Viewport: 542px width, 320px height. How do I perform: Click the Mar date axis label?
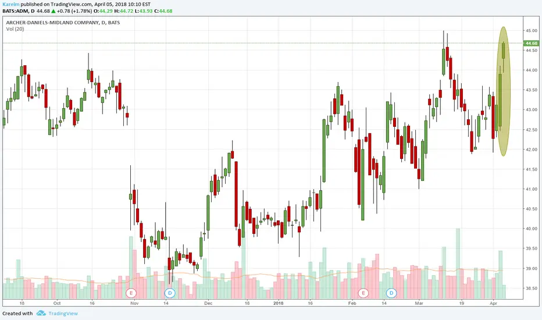[419, 303]
